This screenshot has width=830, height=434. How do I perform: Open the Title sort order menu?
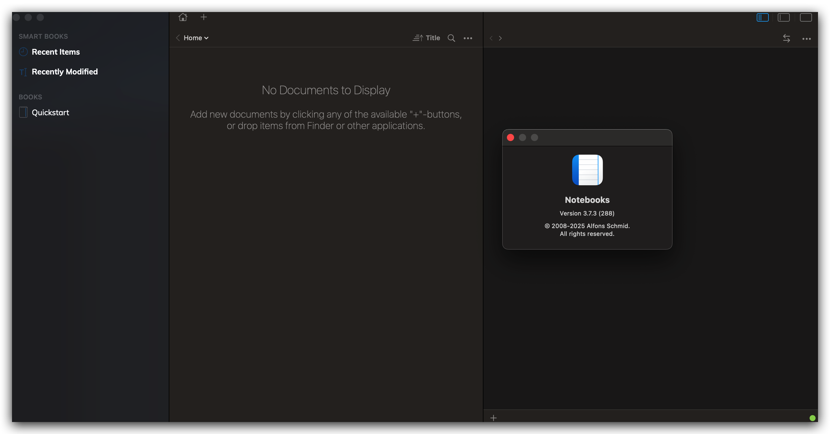(426, 38)
